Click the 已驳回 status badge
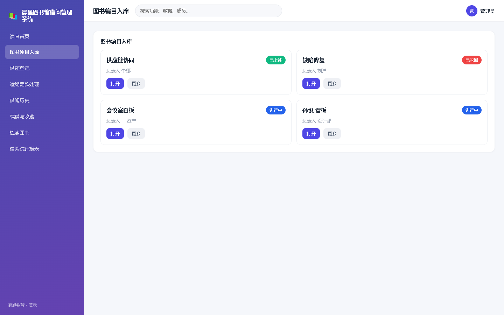 [472, 60]
